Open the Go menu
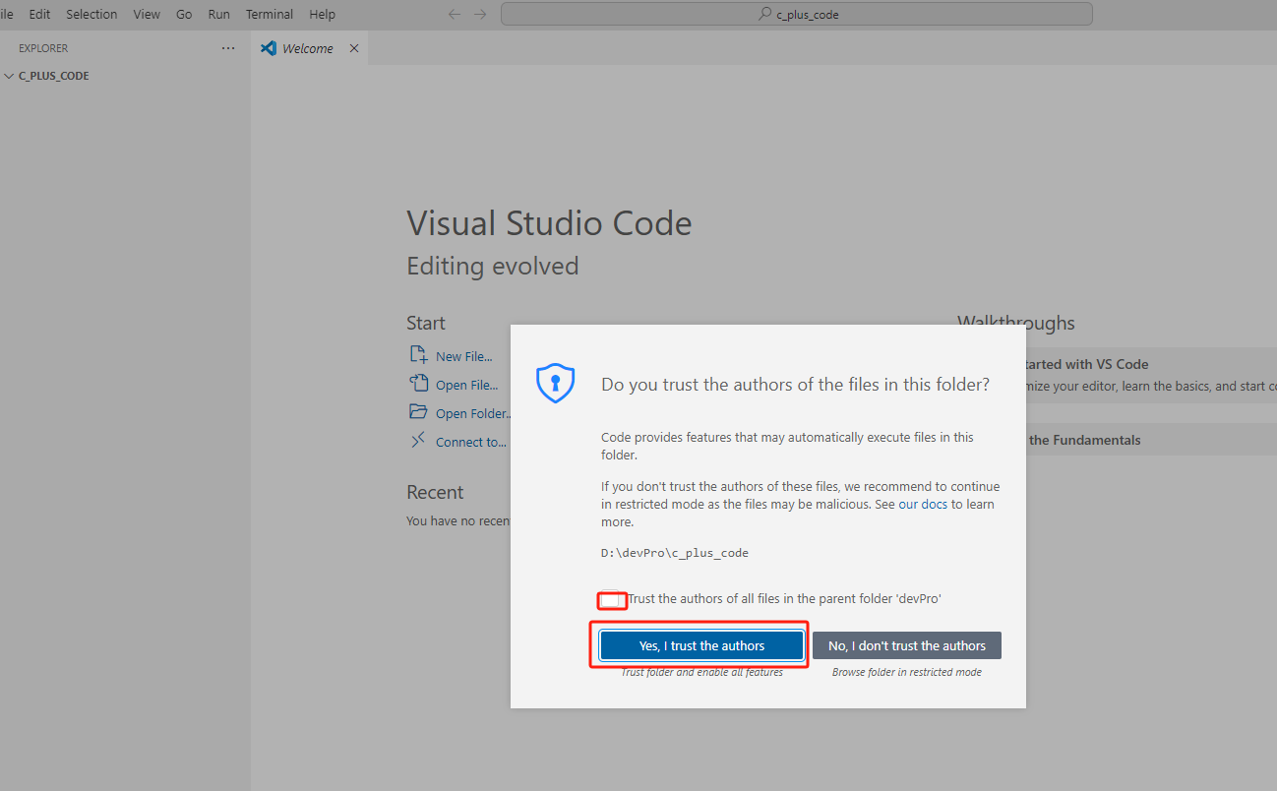This screenshot has width=1277, height=791. (184, 14)
